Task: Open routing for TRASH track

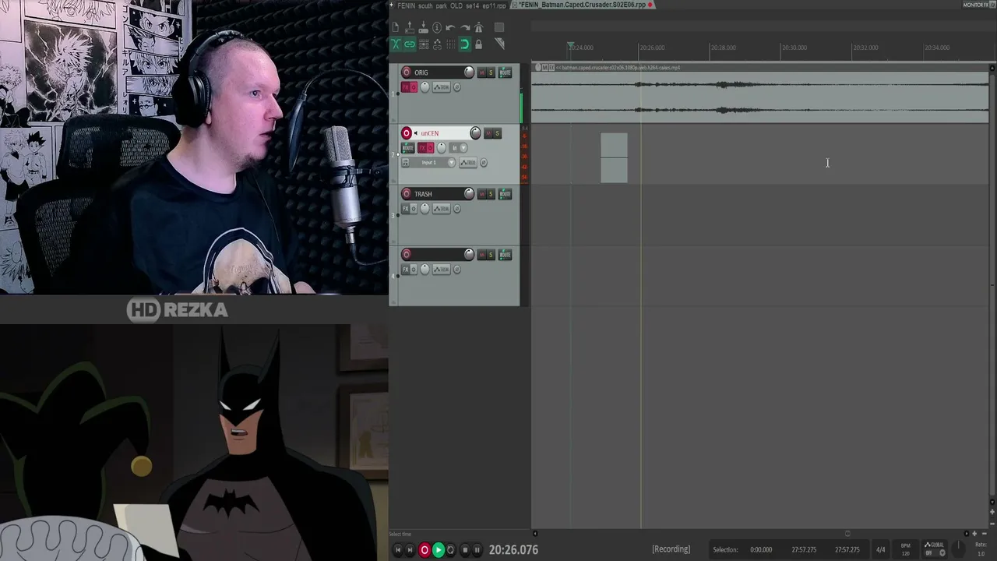Action: [x=505, y=194]
